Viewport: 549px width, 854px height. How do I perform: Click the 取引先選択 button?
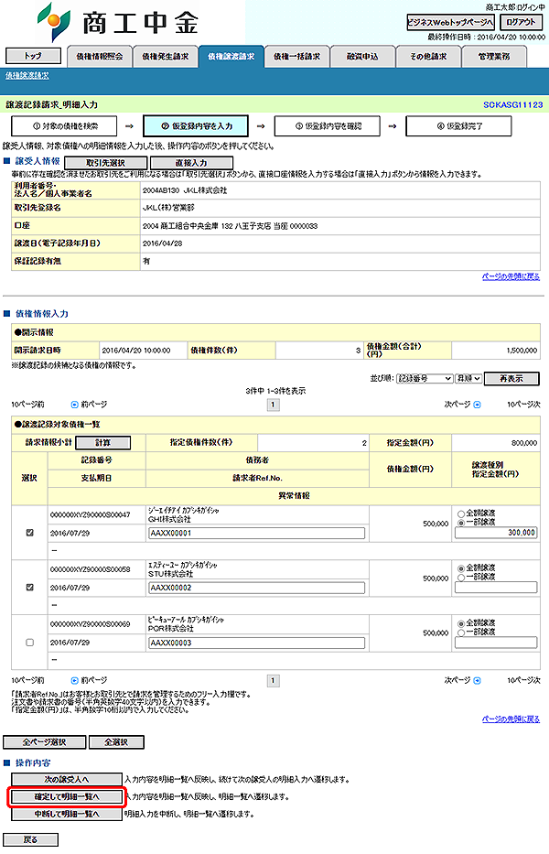[105, 162]
